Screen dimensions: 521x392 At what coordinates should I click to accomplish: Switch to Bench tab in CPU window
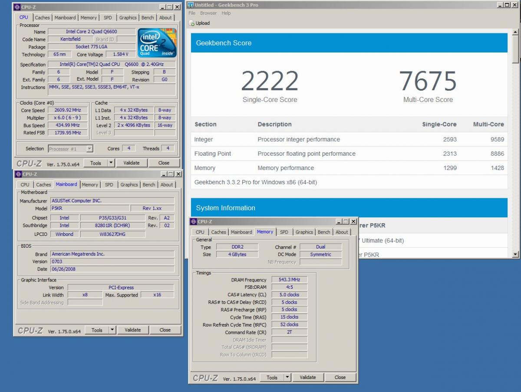(x=148, y=18)
